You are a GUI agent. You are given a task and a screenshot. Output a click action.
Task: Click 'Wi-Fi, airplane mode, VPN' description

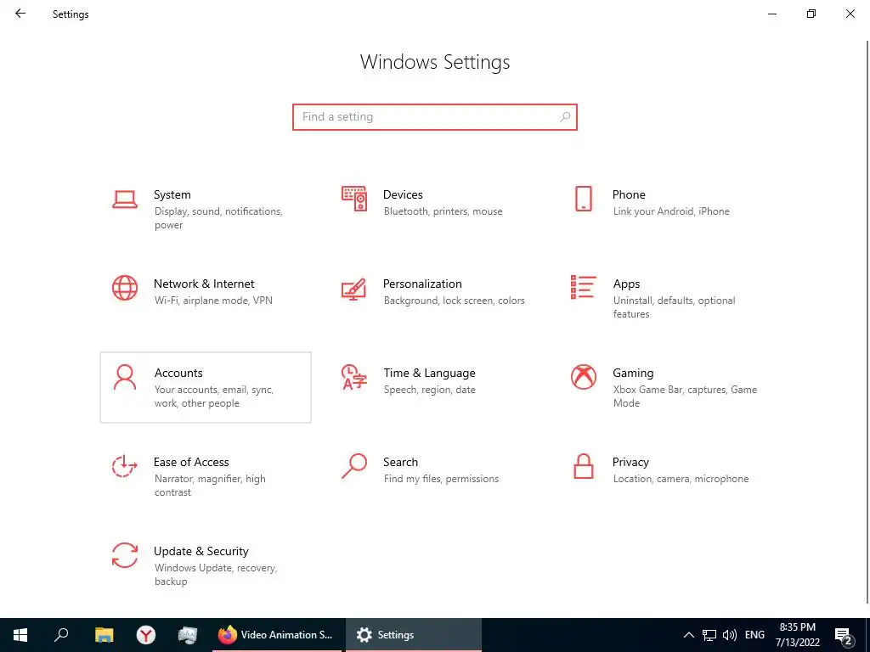(213, 301)
